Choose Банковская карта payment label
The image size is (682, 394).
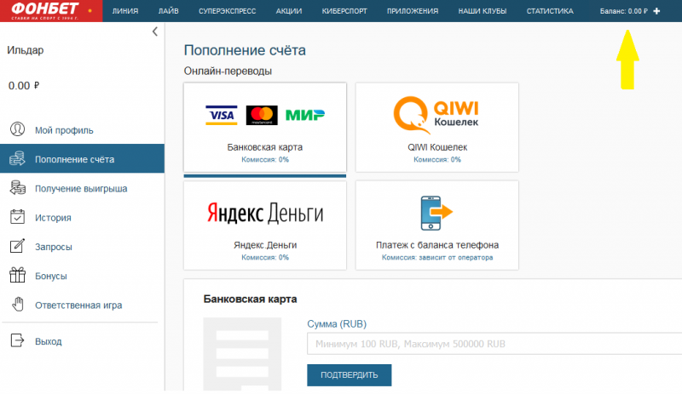click(x=265, y=147)
